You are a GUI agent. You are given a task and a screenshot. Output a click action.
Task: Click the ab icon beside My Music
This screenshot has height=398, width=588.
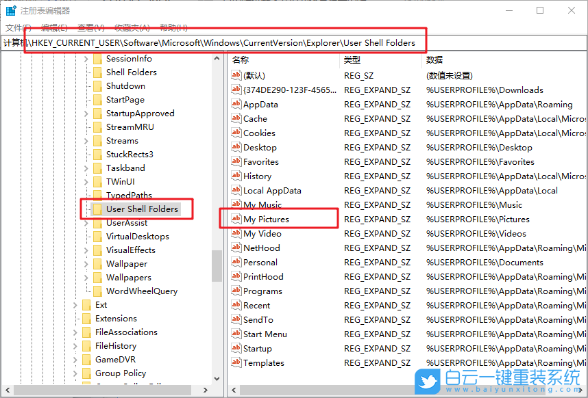(235, 204)
